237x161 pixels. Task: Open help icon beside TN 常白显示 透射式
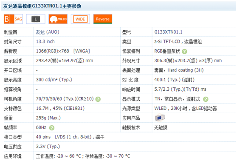click(206, 99)
